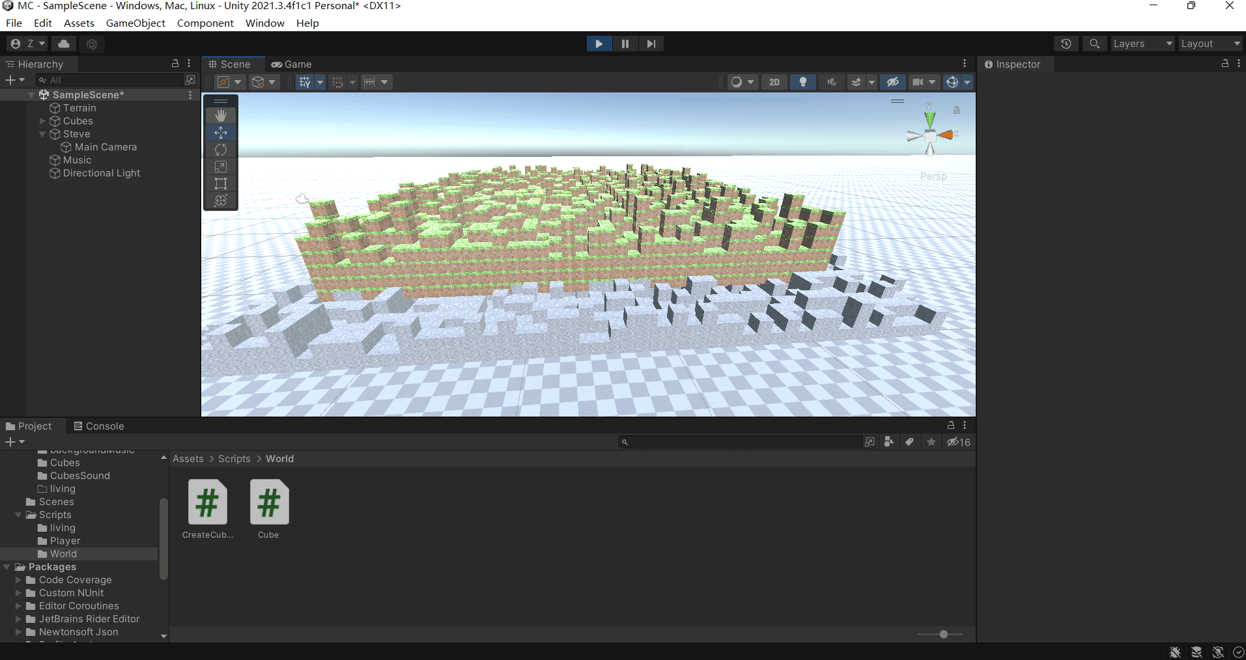The image size is (1246, 660).
Task: Select the Hand view tool
Action: pos(220,115)
